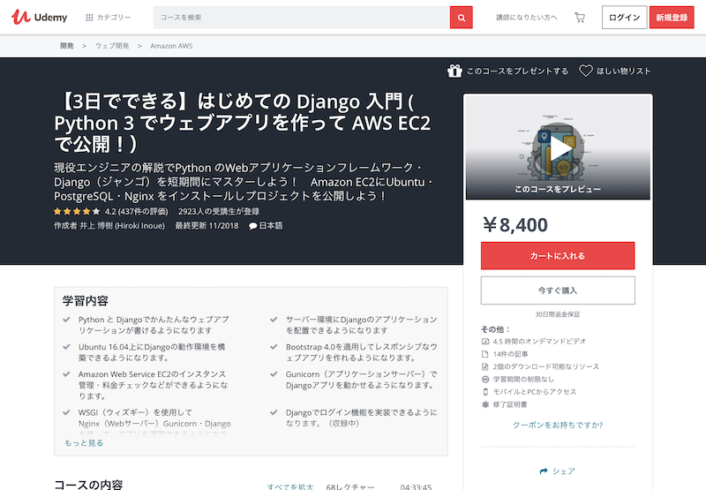Click the checkmark beside Gunicorn item
706x490 pixels.
pyautogui.click(x=274, y=374)
